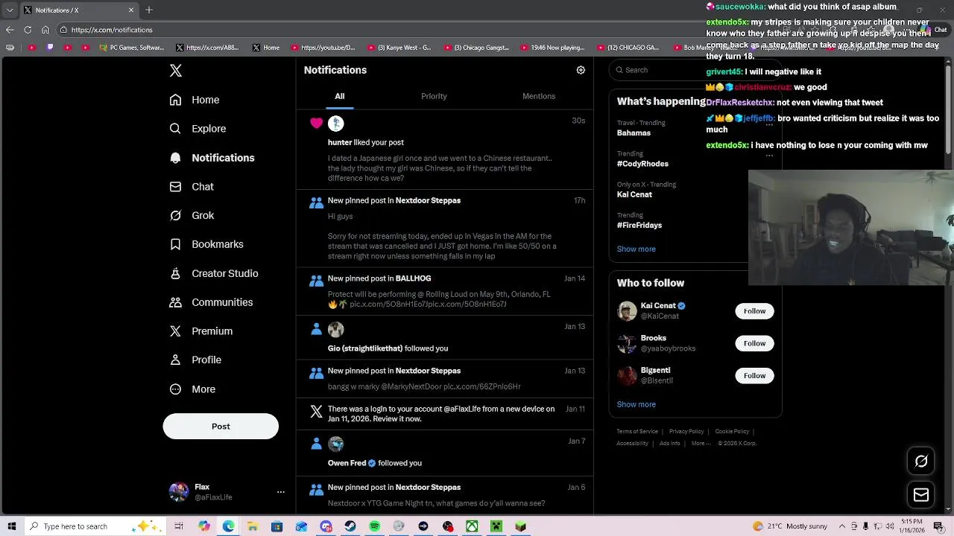The image size is (954, 536).
Task: Open Task View on the taskbar
Action: pyautogui.click(x=179, y=526)
